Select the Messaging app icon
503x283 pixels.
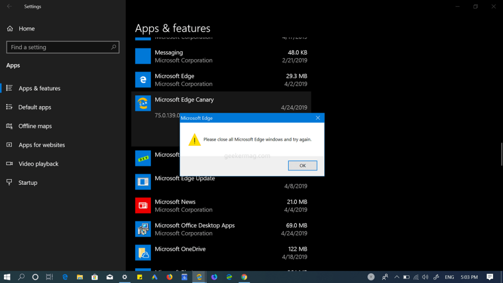(143, 56)
